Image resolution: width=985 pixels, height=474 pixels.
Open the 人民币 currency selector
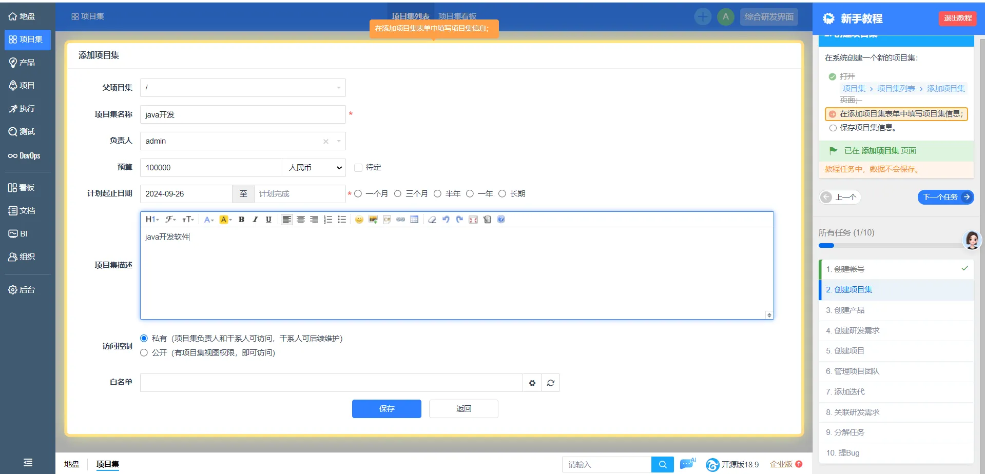[x=314, y=168]
